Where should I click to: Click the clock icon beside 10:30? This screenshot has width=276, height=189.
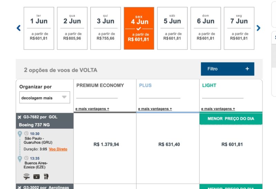click(x=26, y=134)
